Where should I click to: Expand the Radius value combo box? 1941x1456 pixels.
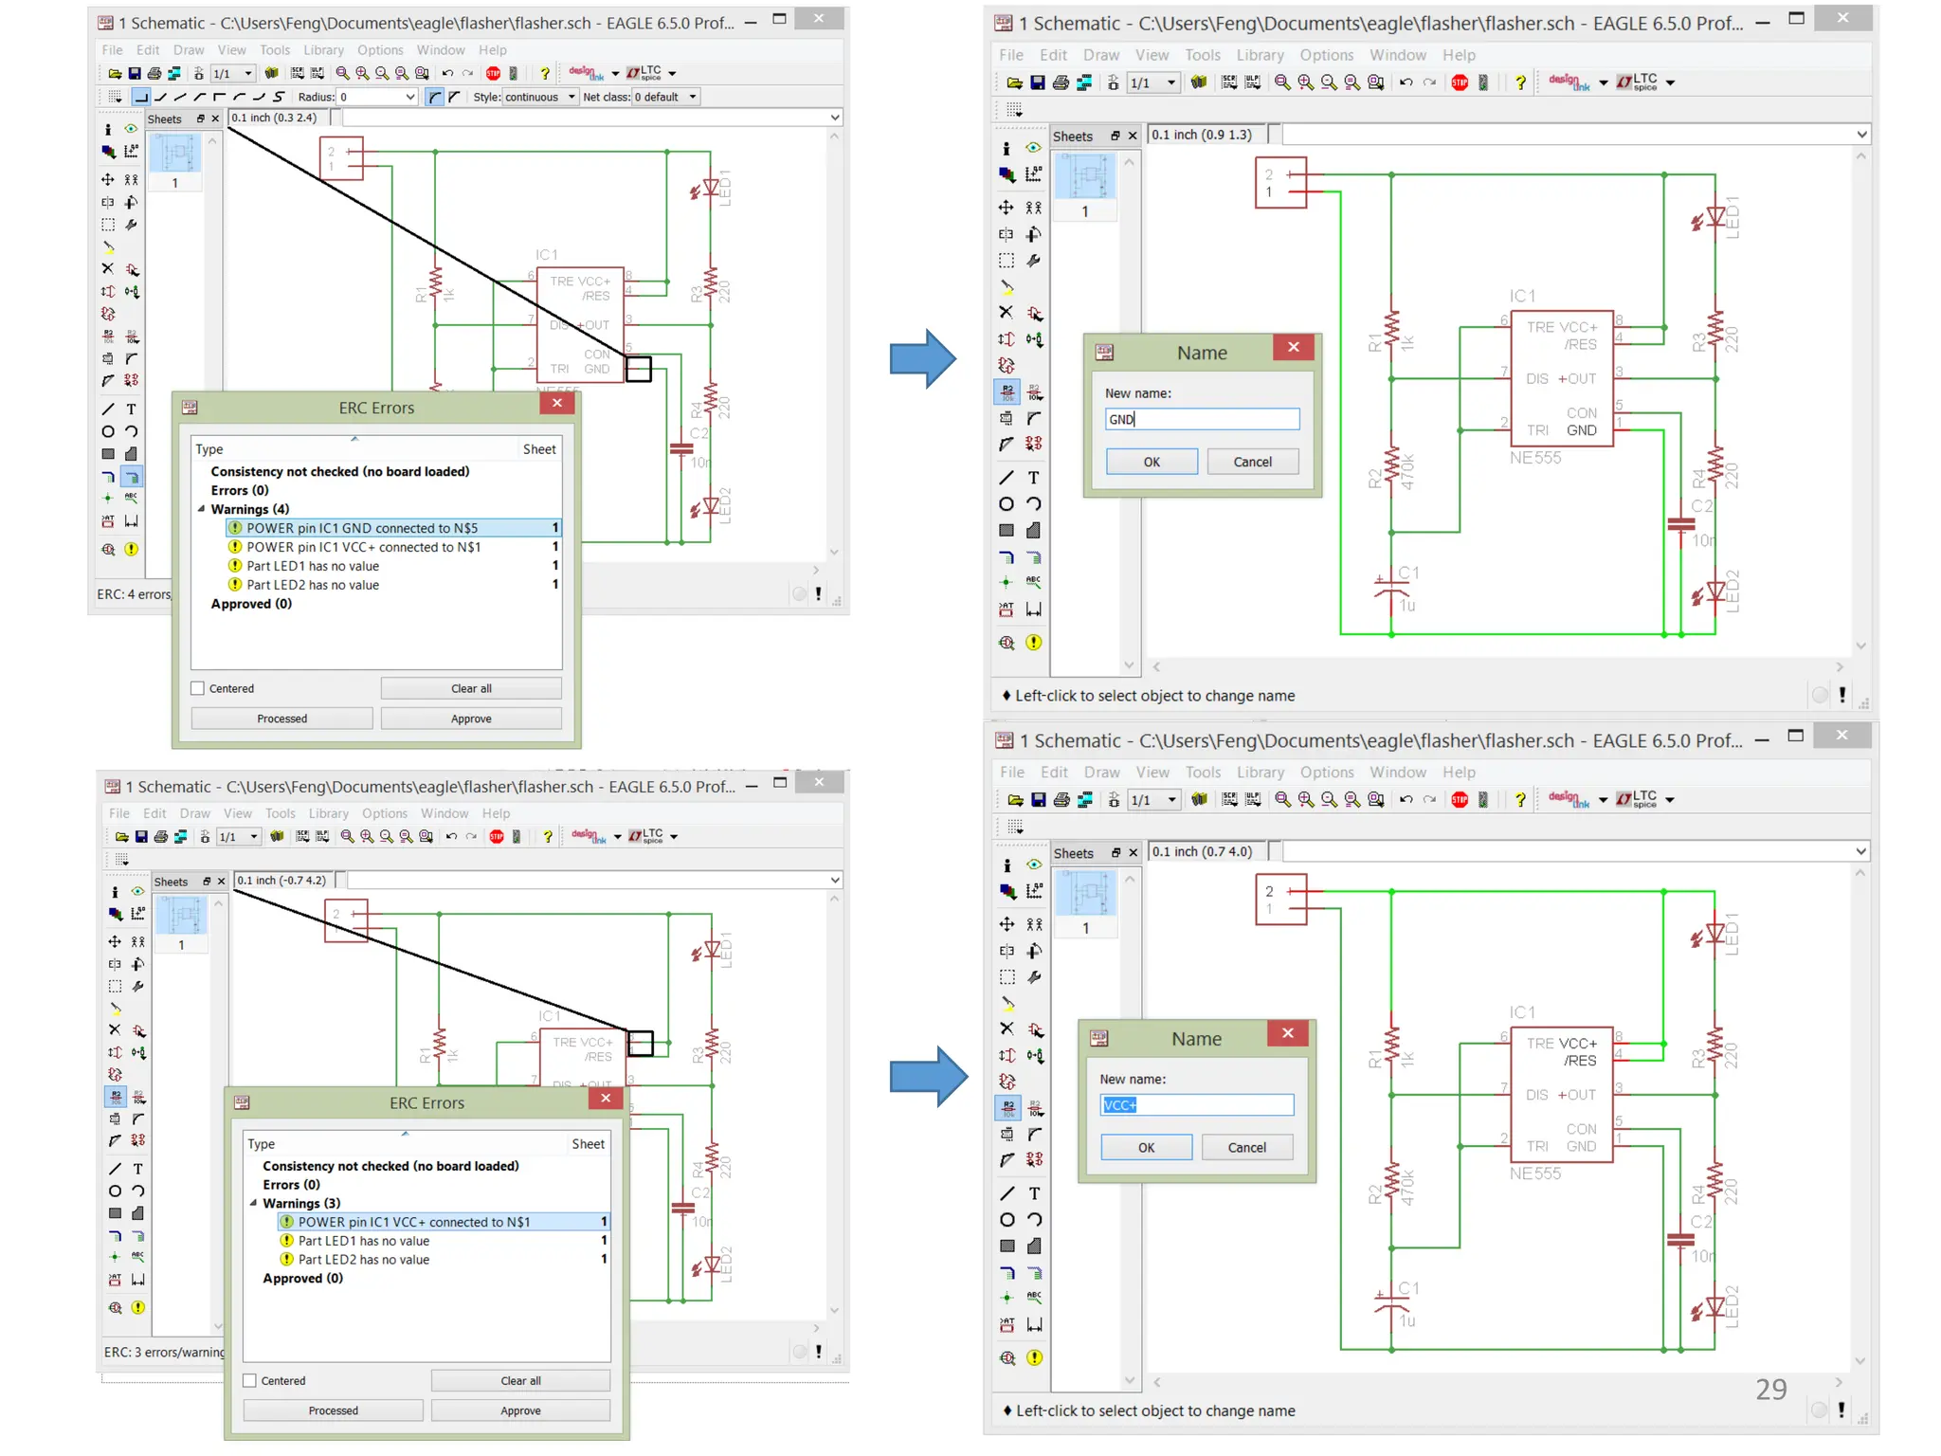(x=410, y=97)
